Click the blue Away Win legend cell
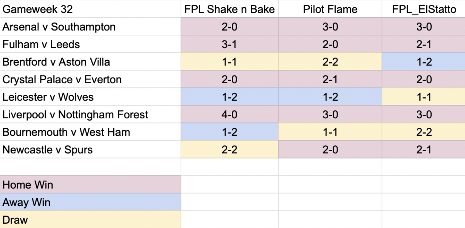Screen dimensions: 465x228 point(90,202)
